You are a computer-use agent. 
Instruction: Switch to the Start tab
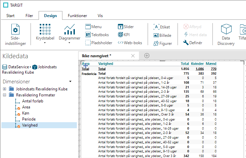click(x=10, y=16)
